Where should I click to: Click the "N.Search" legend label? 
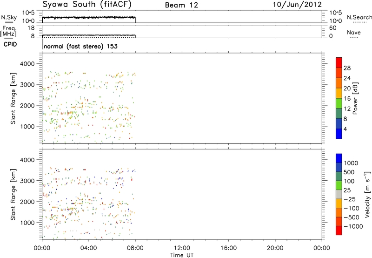[x=359, y=17]
